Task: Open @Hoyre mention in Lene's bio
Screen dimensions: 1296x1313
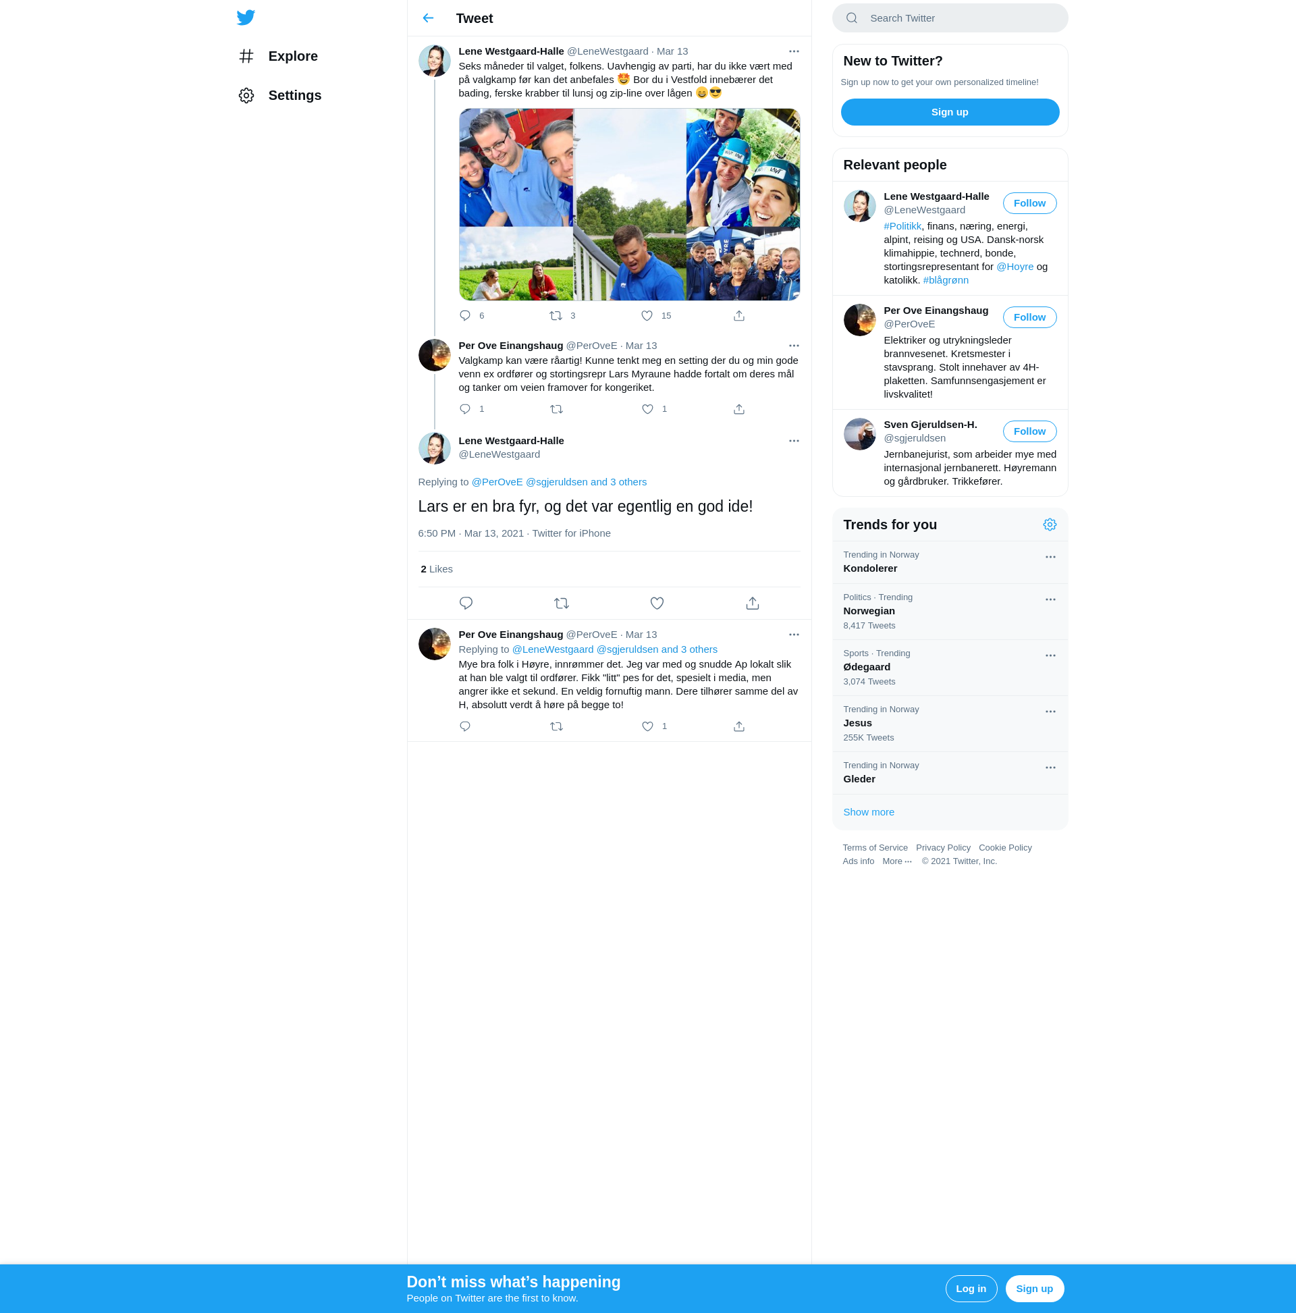Action: 1014,267
